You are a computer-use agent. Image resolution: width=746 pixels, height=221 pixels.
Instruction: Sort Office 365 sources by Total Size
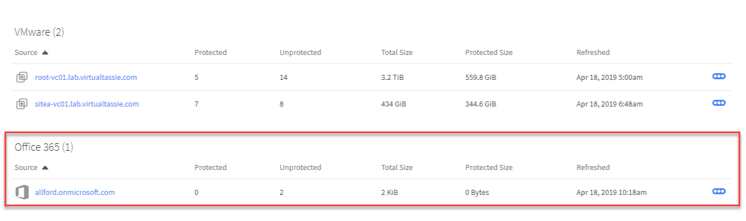(397, 168)
